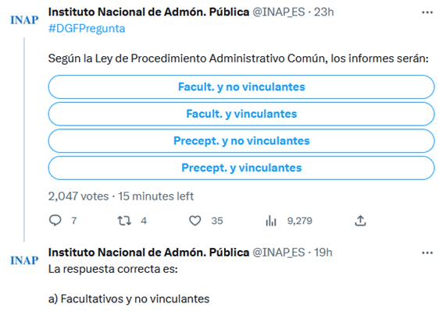The height and width of the screenshot is (311, 446).
Task: Retweet the poll using the arrows icon
Action: [x=124, y=221]
